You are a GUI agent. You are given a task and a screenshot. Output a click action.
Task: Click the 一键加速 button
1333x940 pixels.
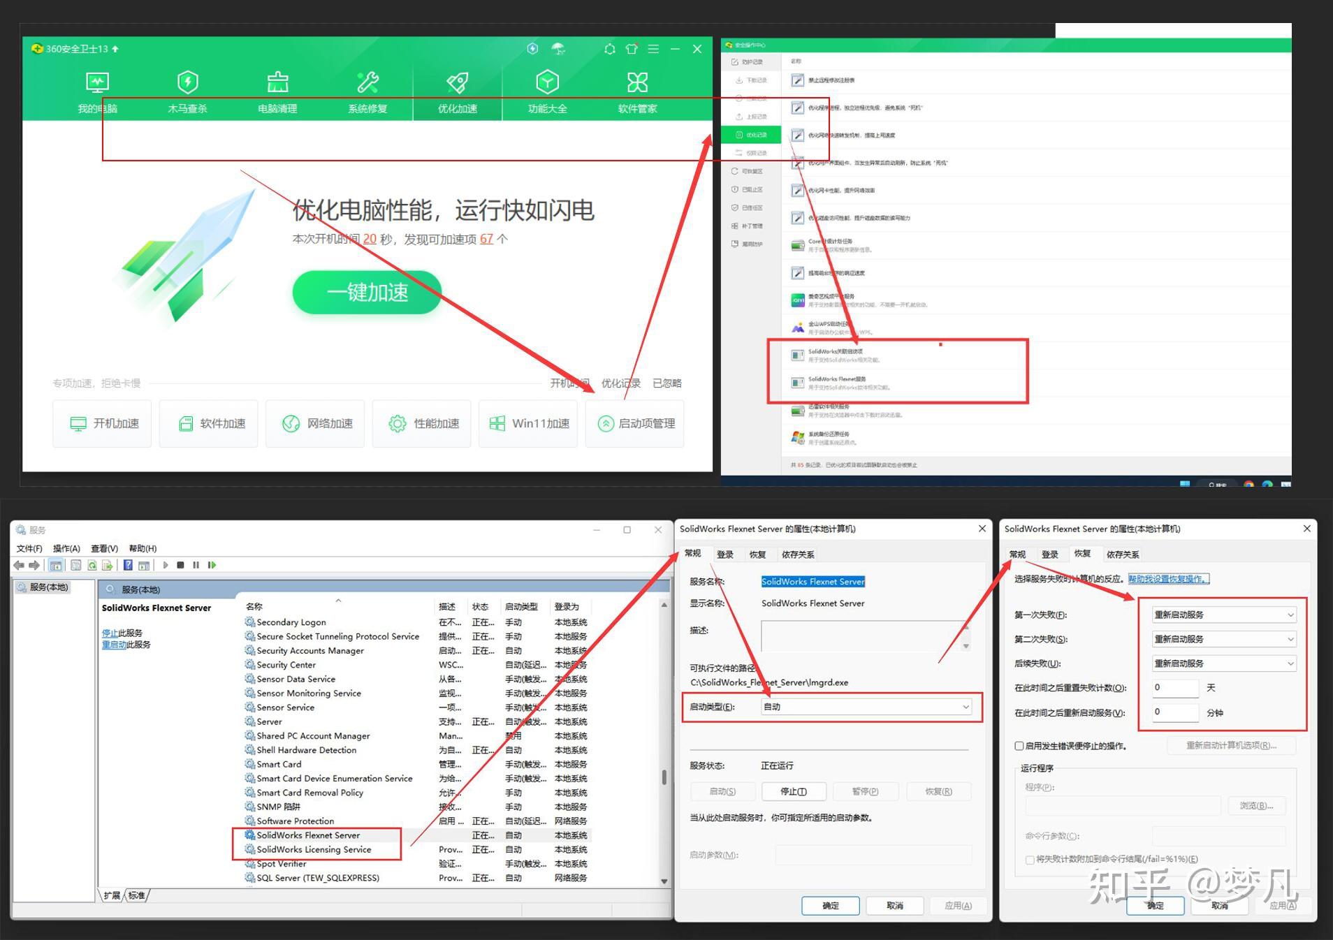367,292
